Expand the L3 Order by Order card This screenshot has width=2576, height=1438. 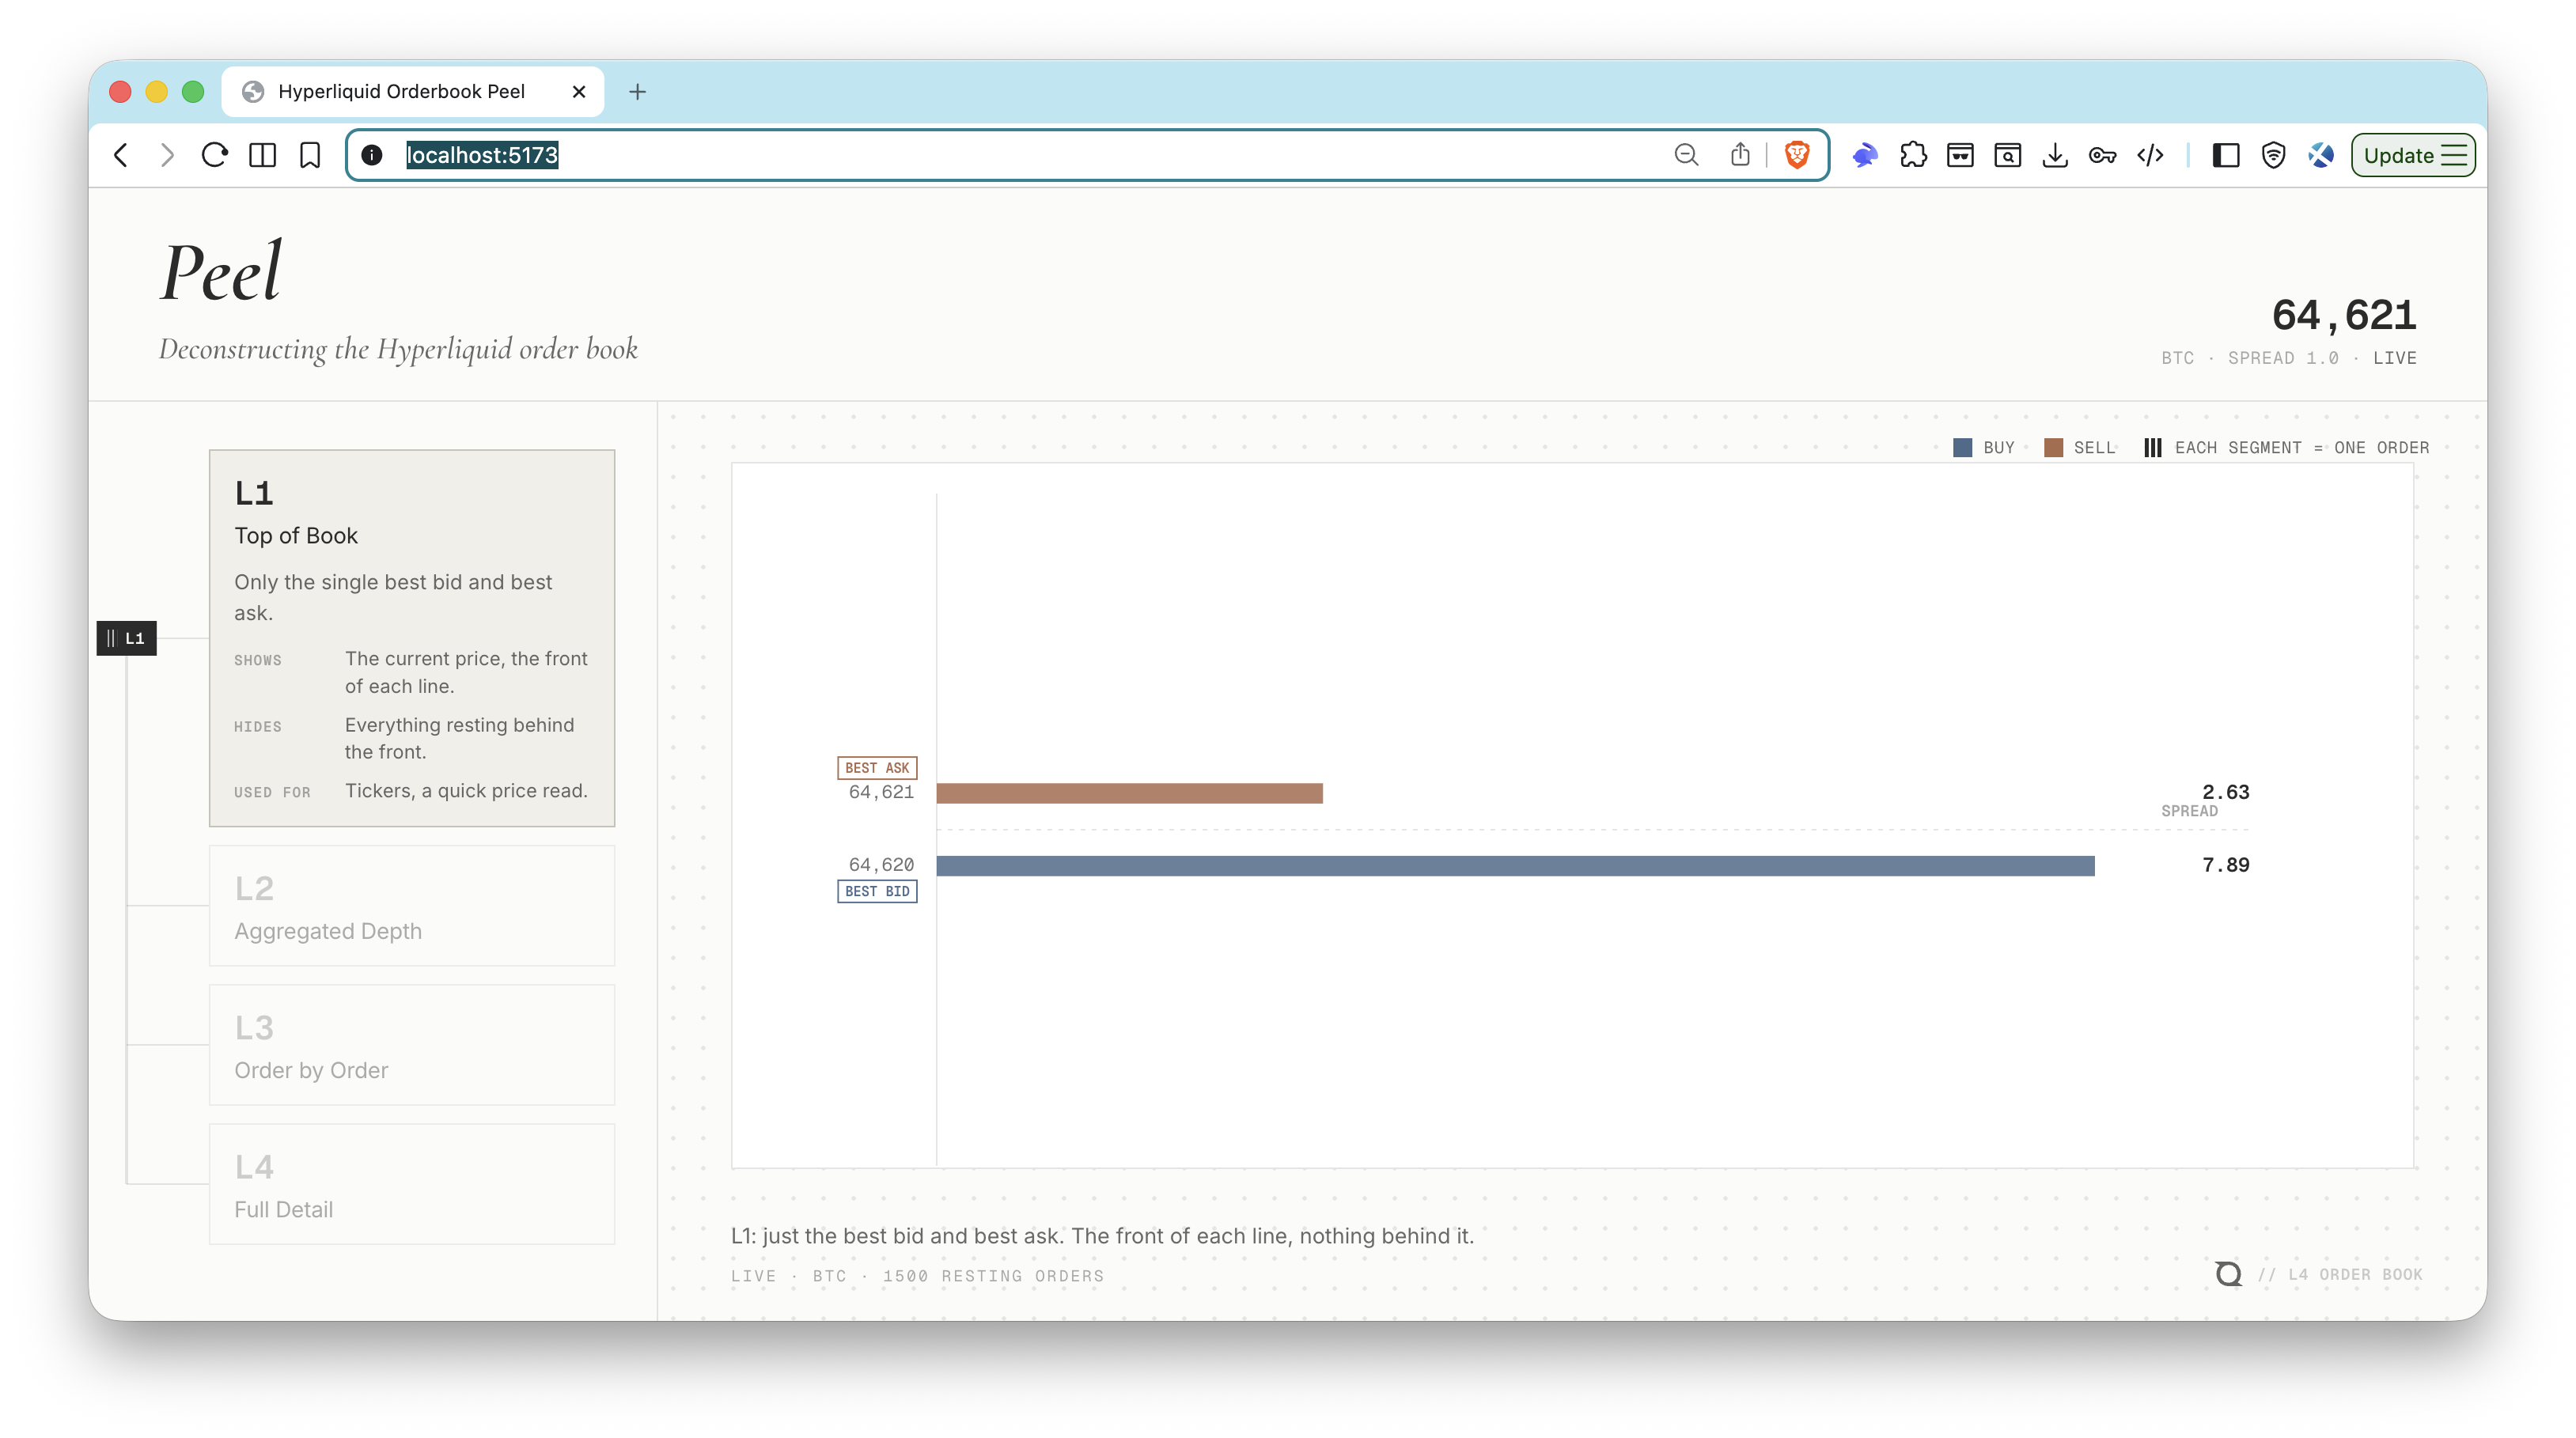tap(411, 1045)
